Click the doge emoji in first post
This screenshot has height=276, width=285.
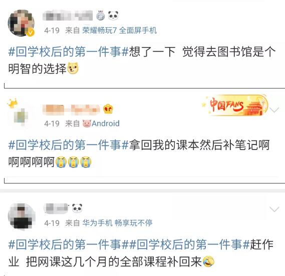(x=73, y=68)
